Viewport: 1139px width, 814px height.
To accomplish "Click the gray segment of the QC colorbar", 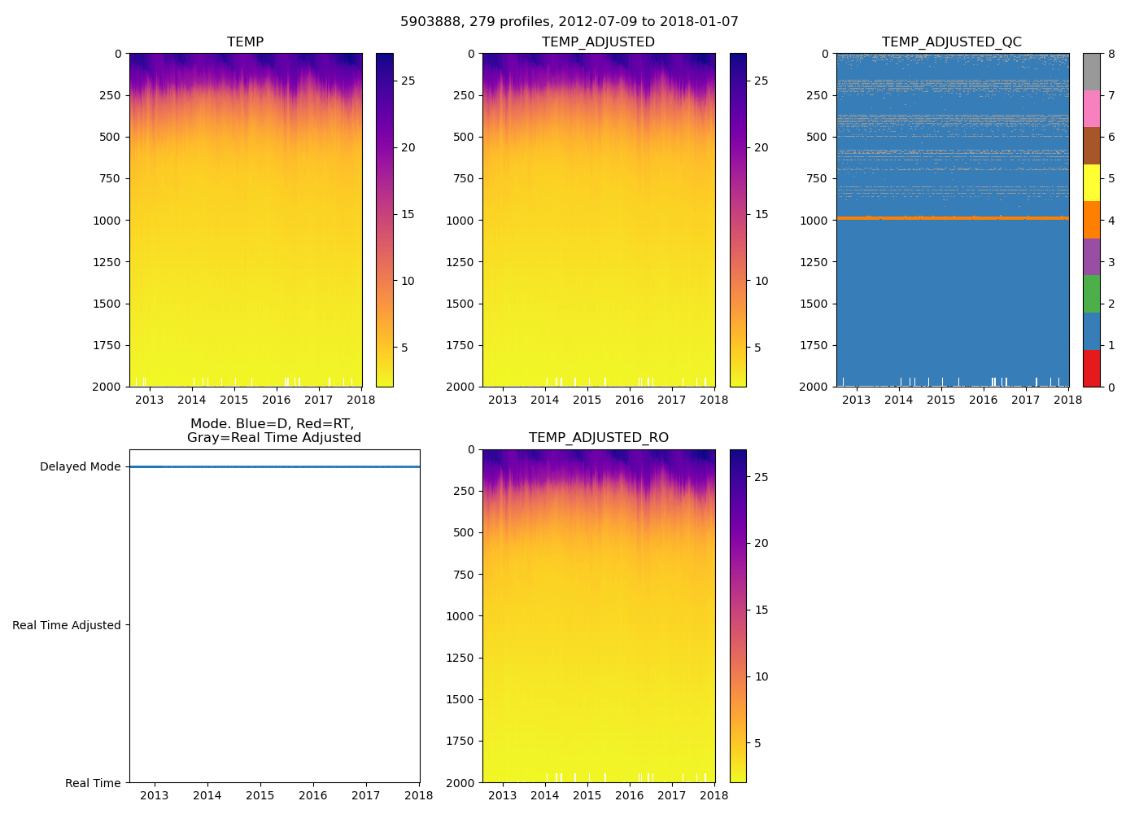I will click(1091, 72).
